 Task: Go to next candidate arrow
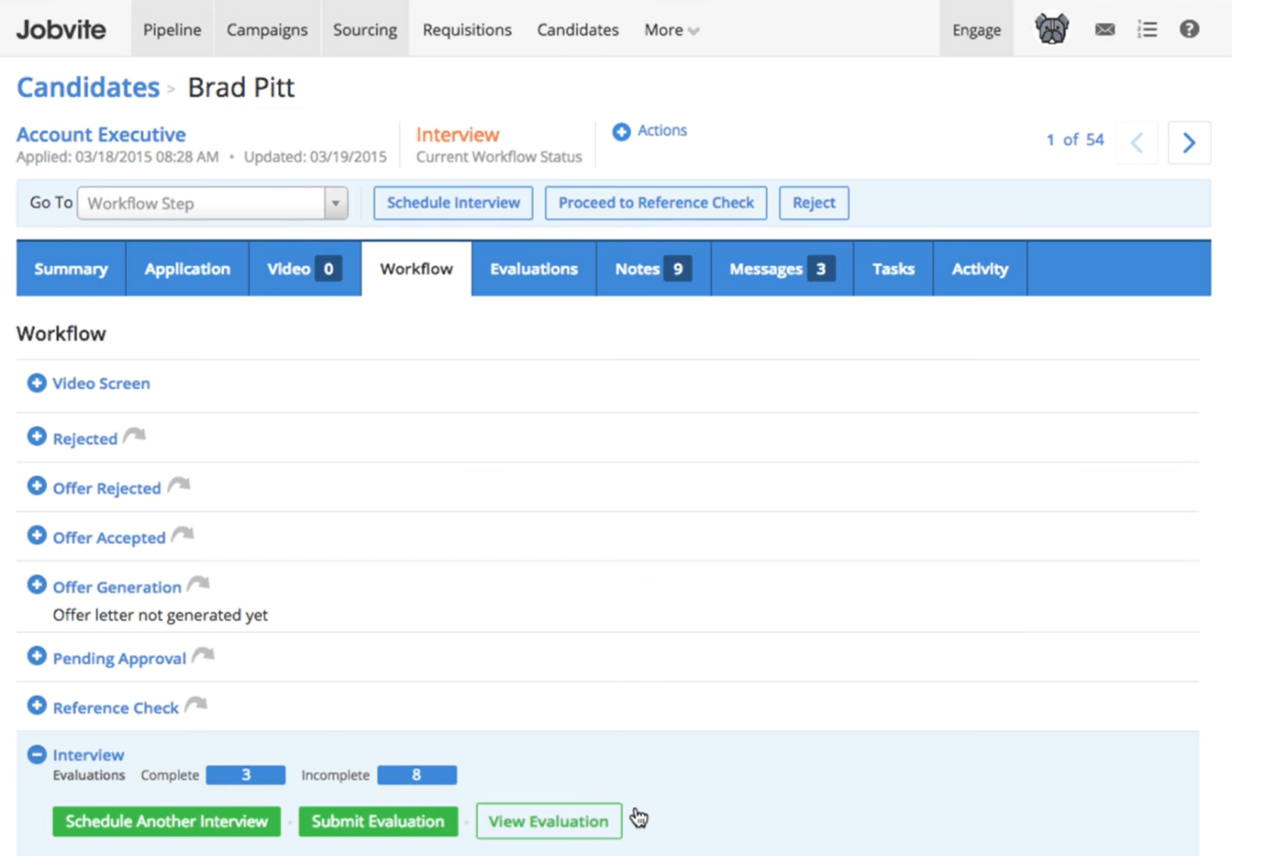1189,142
